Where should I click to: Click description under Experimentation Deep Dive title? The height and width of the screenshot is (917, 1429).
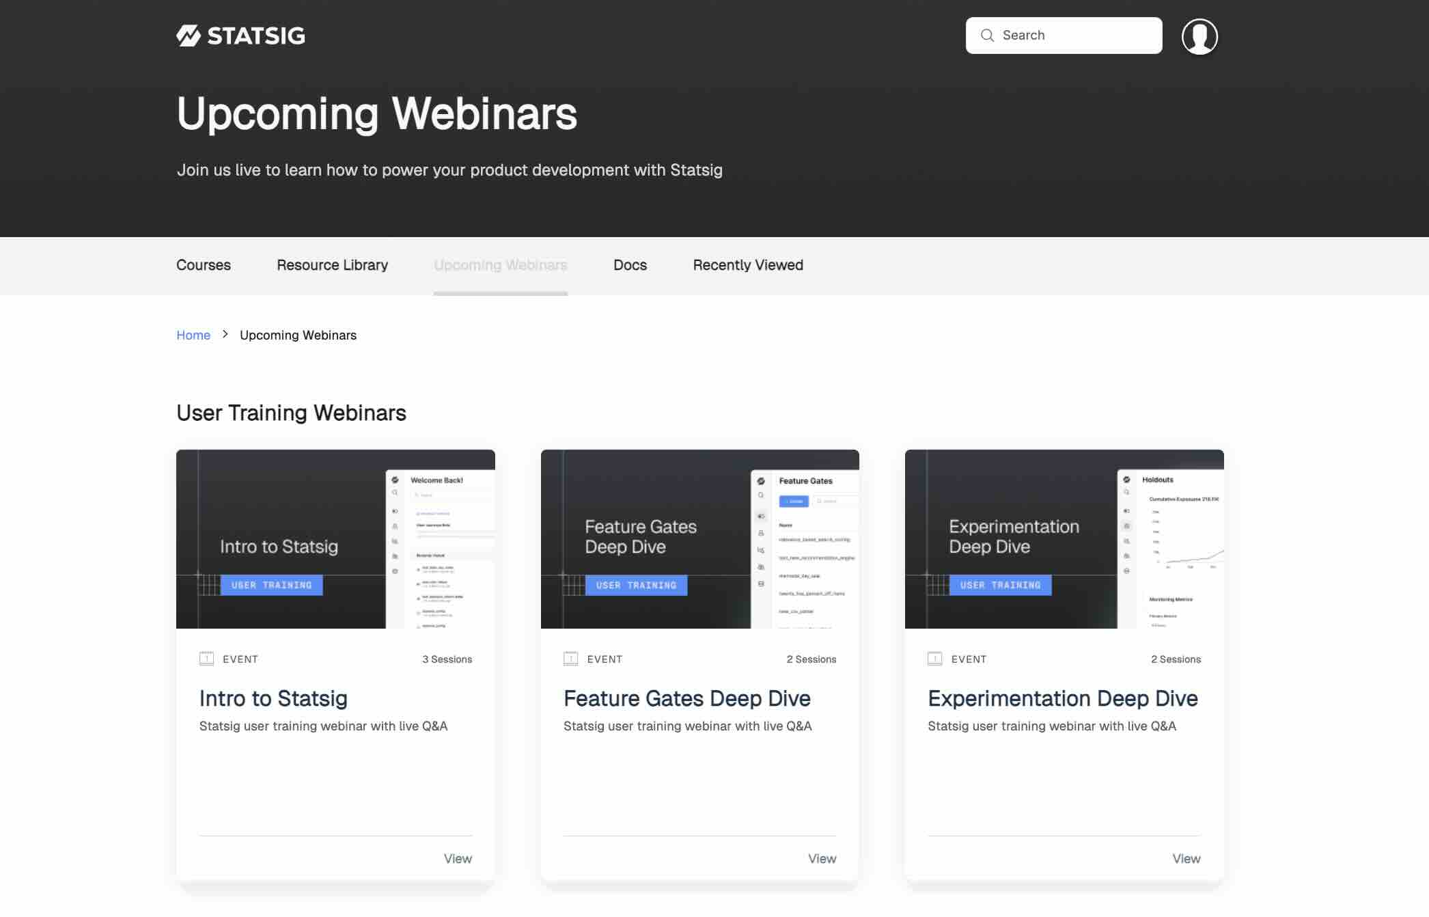click(1052, 726)
